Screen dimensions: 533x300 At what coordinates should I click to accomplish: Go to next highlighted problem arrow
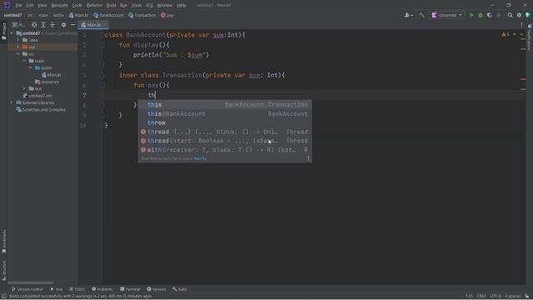pyautogui.click(x=521, y=34)
